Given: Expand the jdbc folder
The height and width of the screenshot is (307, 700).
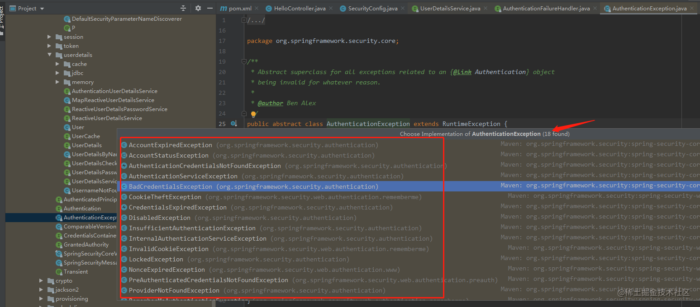Looking at the screenshot, I should 58,73.
